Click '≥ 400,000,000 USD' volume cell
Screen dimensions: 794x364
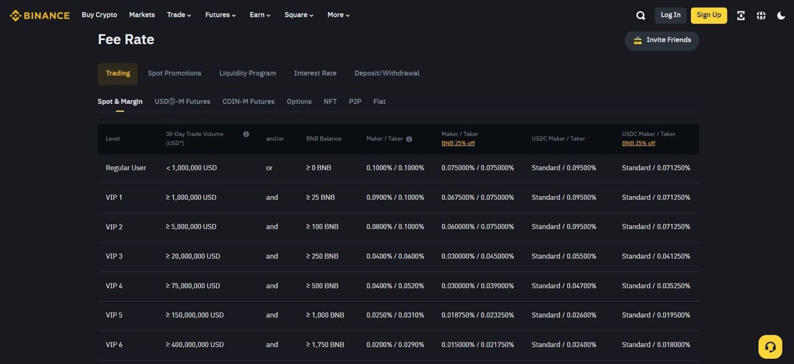(195, 345)
